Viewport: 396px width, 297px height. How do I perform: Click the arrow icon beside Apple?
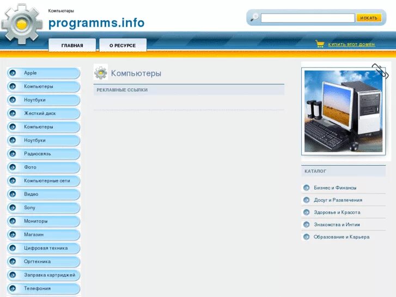pyautogui.click(x=13, y=73)
